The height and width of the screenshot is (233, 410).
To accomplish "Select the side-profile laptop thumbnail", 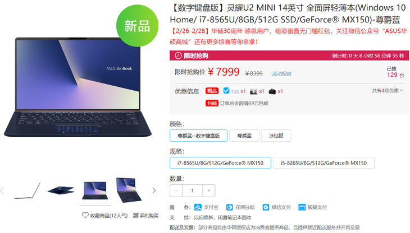I will click(28, 191).
